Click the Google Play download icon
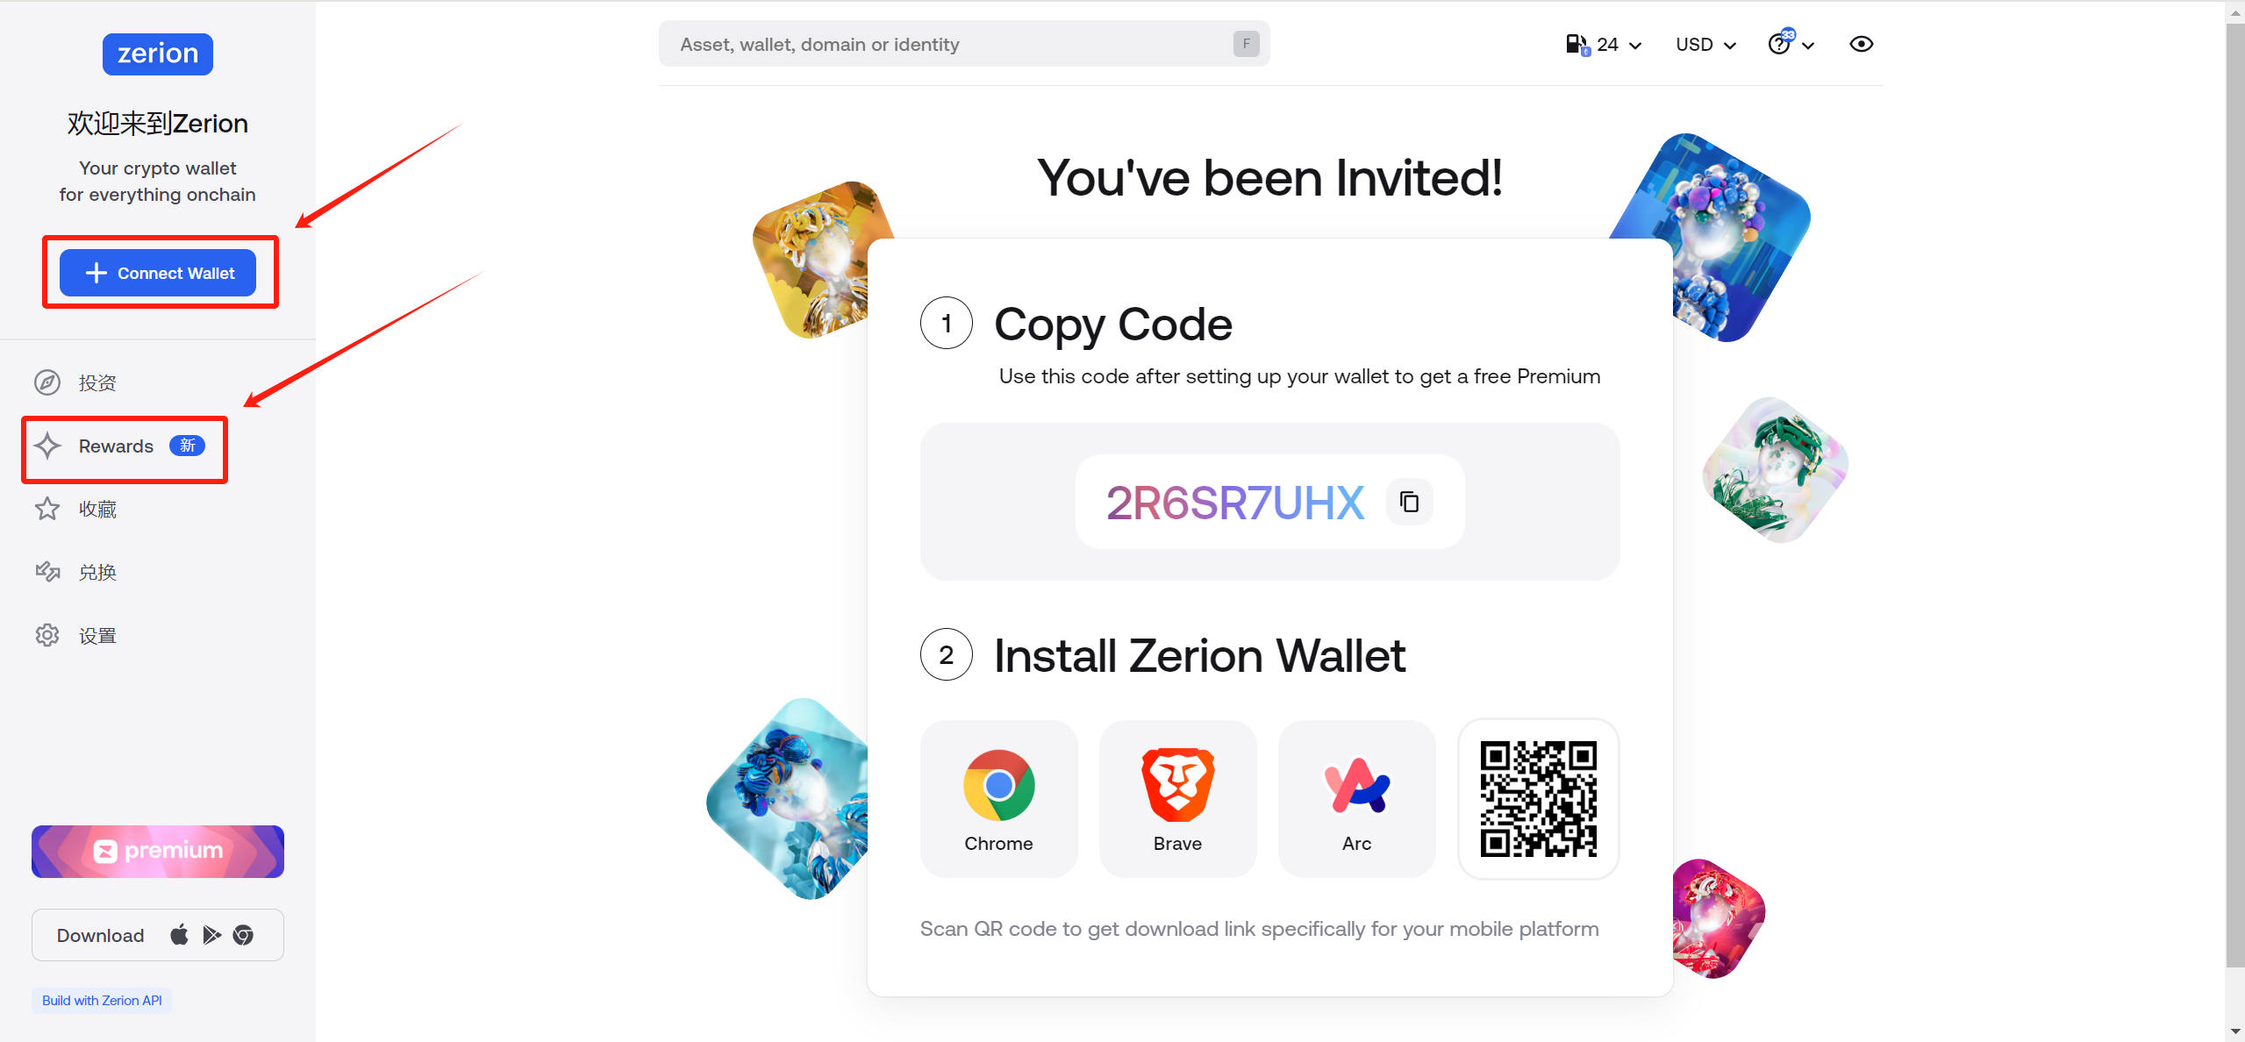Viewport: 2245px width, 1042px height. [211, 935]
